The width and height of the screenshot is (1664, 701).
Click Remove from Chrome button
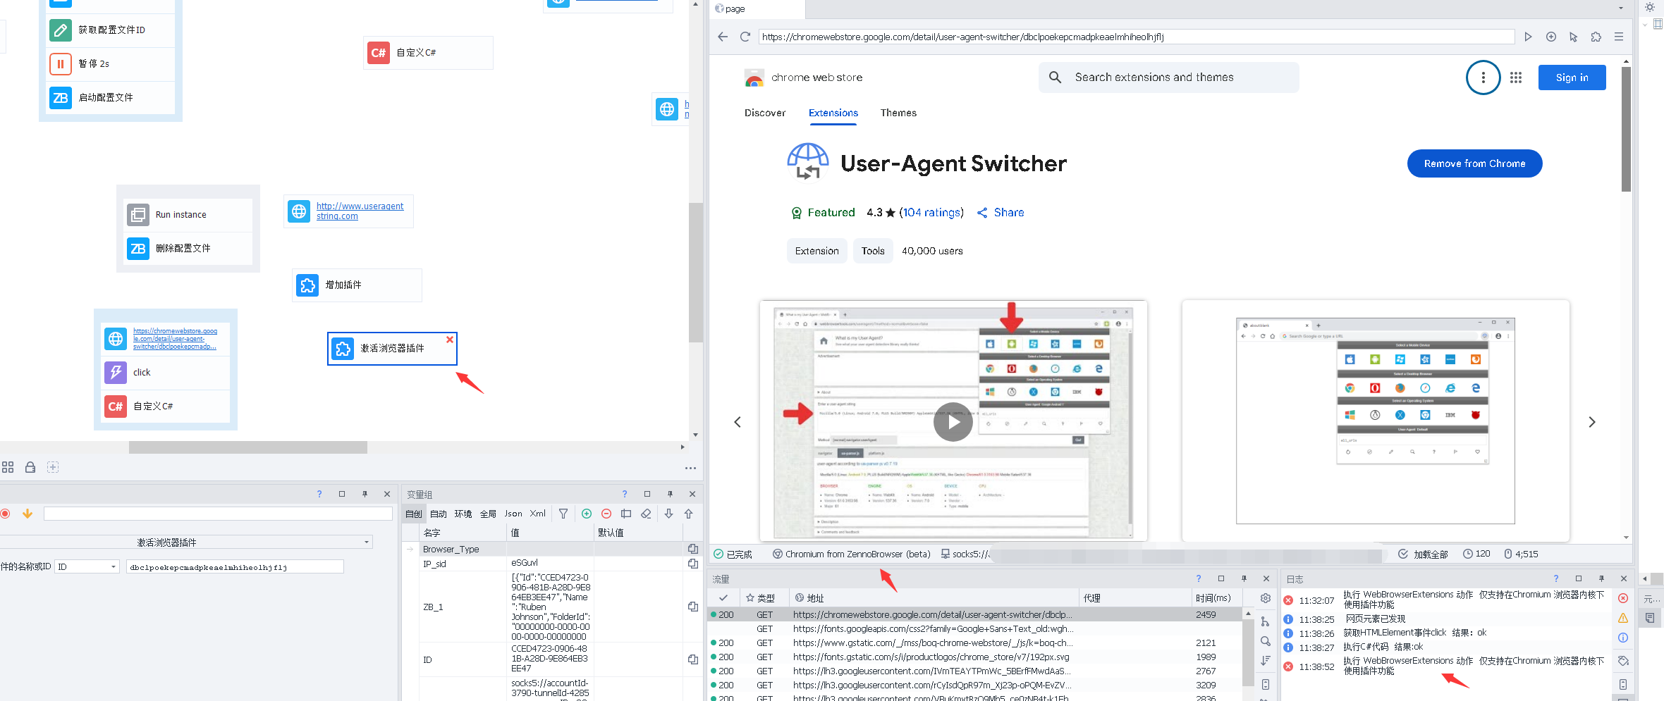pos(1474,163)
